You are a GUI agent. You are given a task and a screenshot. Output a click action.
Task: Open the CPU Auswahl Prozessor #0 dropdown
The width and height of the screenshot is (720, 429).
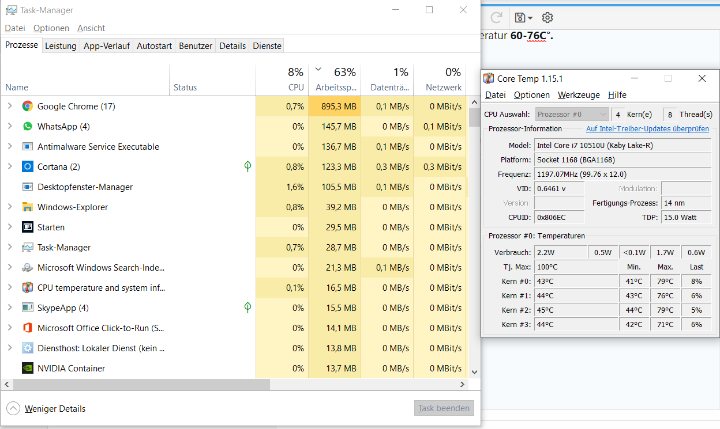(x=572, y=114)
